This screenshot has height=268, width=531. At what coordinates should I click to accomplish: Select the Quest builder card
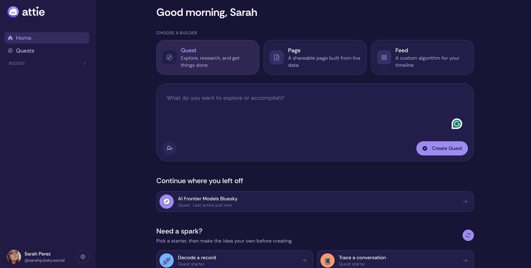[208, 57]
